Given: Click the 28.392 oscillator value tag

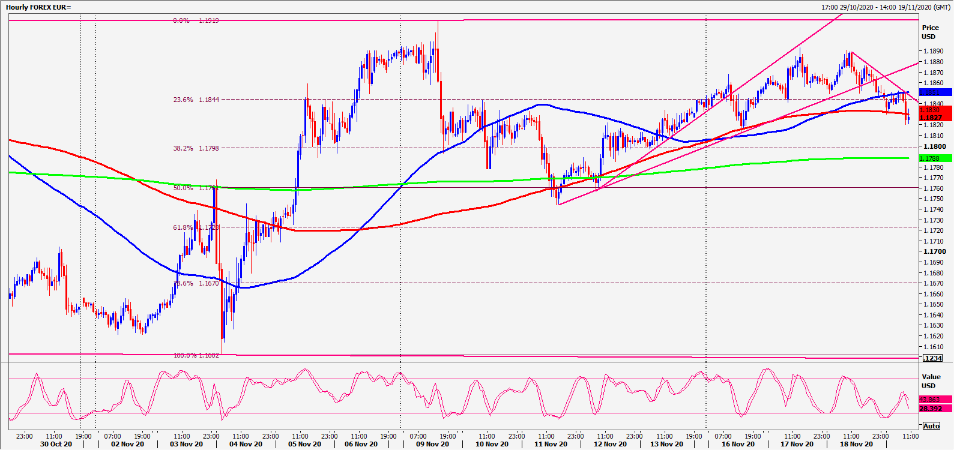Looking at the screenshot, I should [935, 409].
